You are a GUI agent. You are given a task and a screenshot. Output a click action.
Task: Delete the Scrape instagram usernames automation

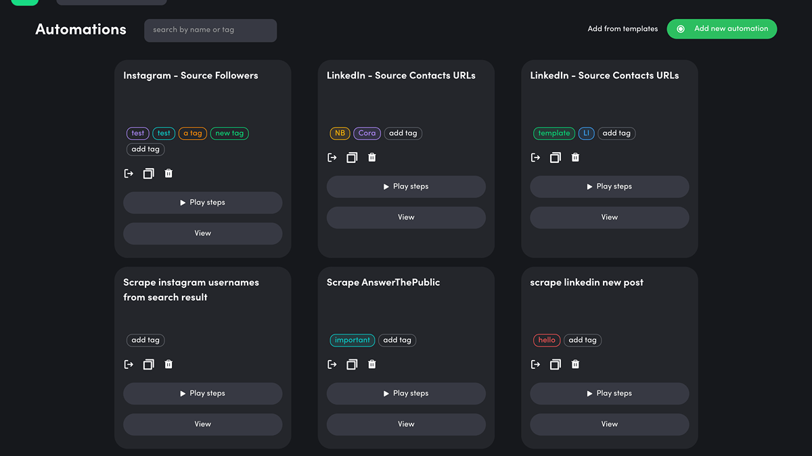168,365
